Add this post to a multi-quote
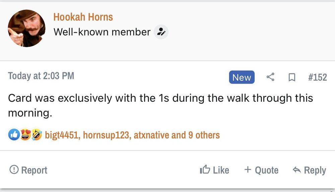This screenshot has width=335, height=192. [x=261, y=170]
